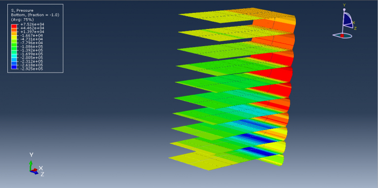
Task: Select the dark blue bottom swatch in the legend
Action: pyautogui.click(x=14, y=67)
